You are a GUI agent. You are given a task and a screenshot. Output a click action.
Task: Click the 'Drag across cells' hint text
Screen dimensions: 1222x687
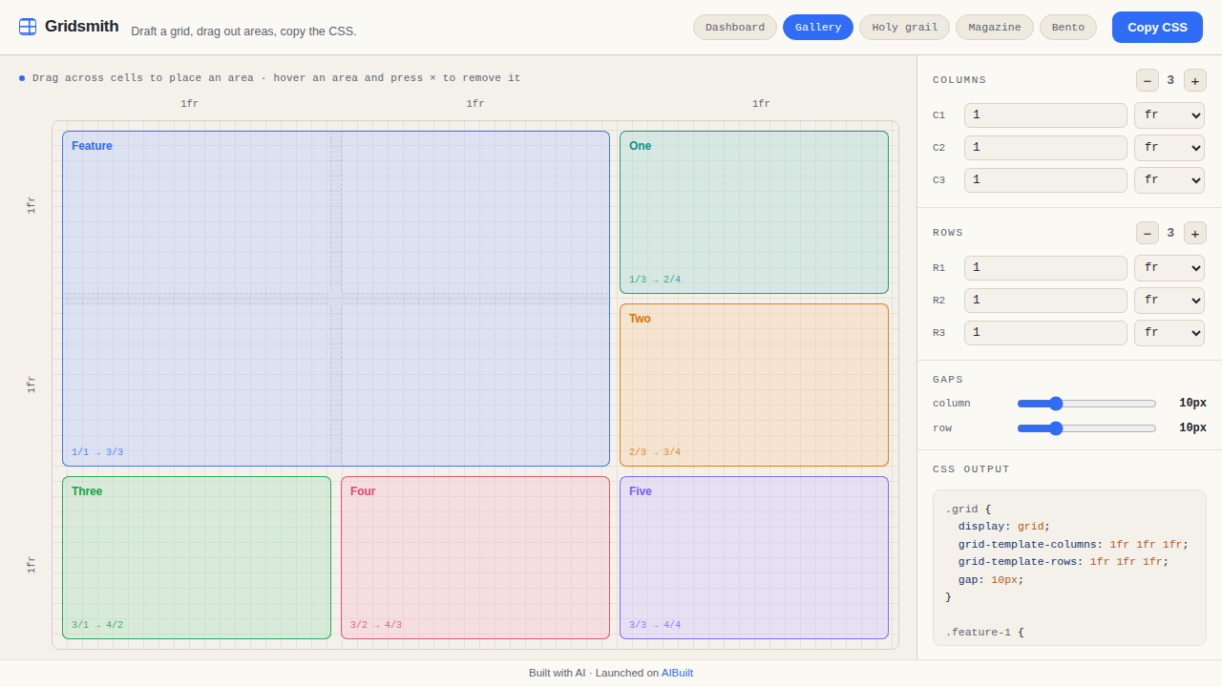click(277, 78)
